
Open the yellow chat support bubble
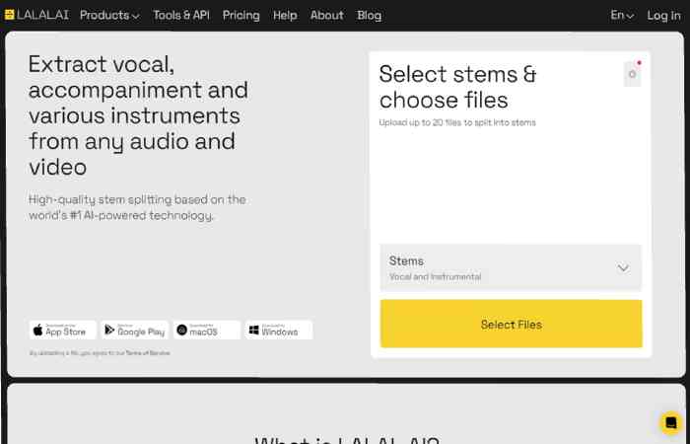(x=670, y=422)
